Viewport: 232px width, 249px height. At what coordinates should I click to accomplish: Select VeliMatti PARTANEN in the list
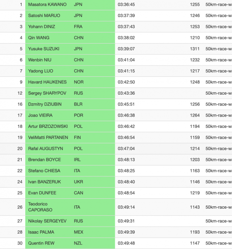point(48,137)
